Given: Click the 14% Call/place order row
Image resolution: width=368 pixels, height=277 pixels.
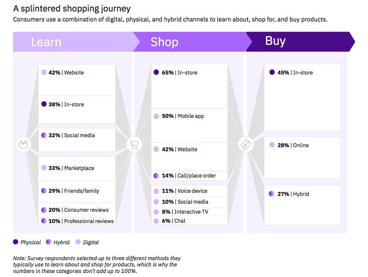Looking at the screenshot, I should [189, 176].
